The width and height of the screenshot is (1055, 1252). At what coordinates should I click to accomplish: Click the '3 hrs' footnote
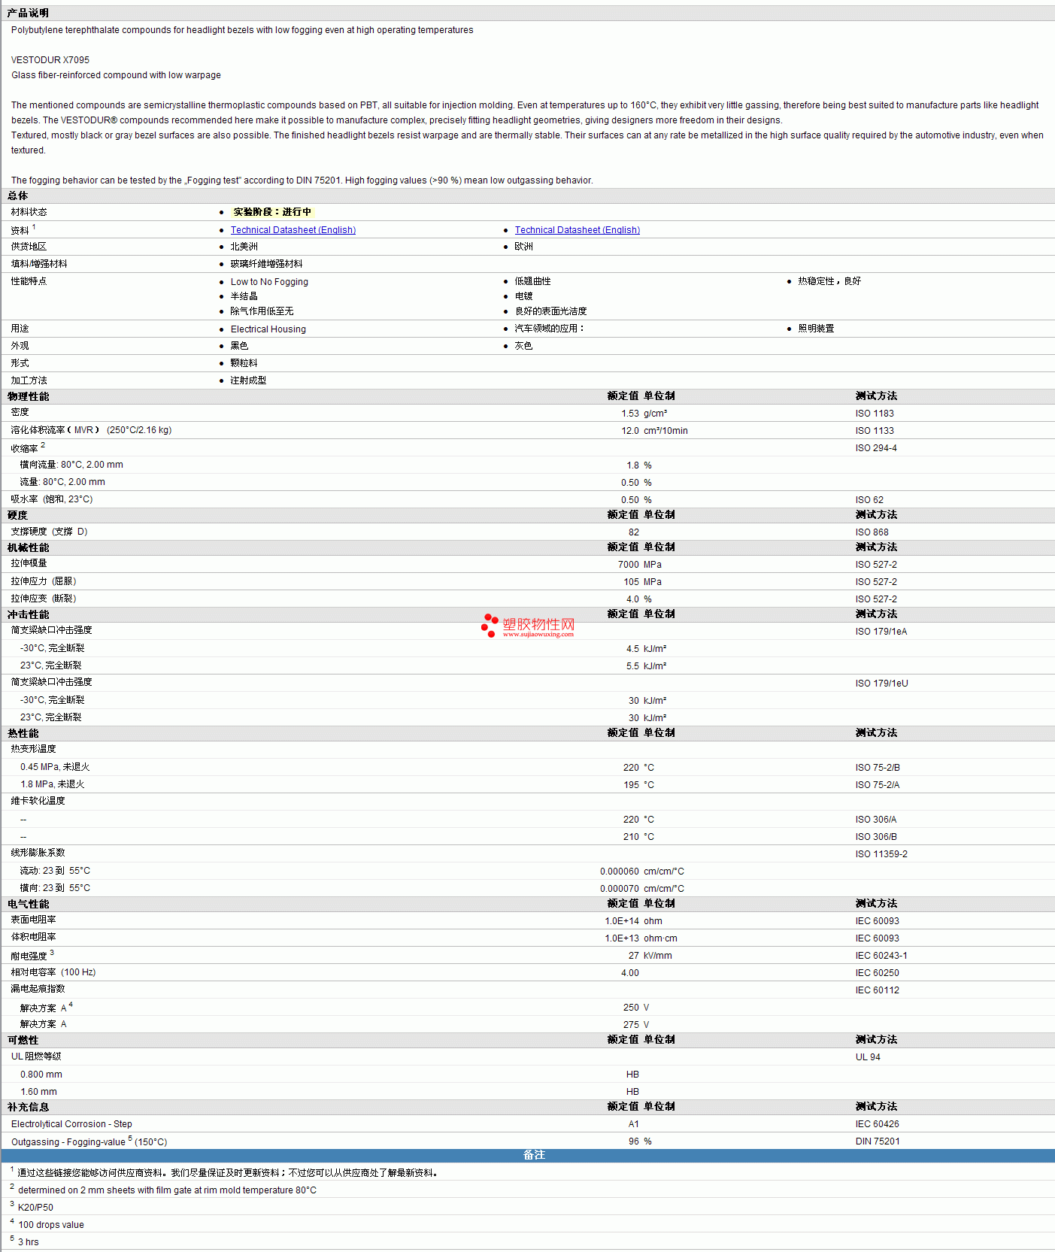29,1242
